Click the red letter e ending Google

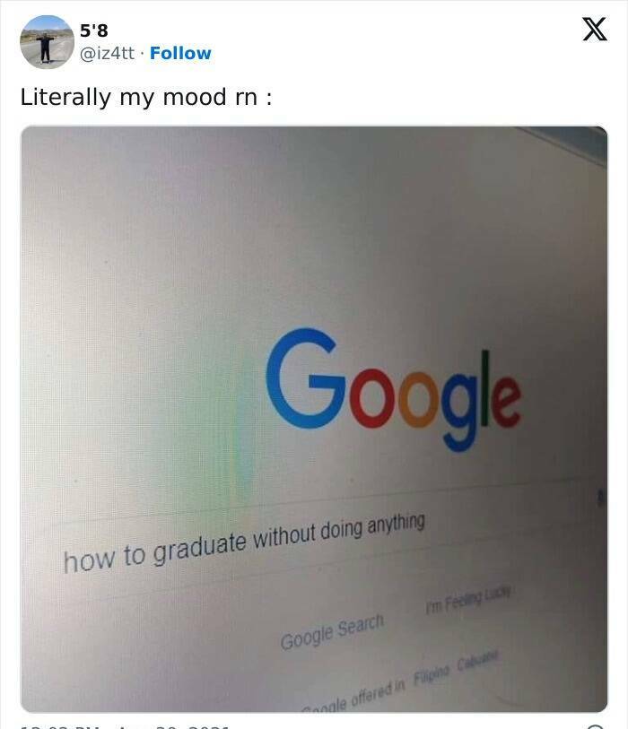tap(506, 401)
